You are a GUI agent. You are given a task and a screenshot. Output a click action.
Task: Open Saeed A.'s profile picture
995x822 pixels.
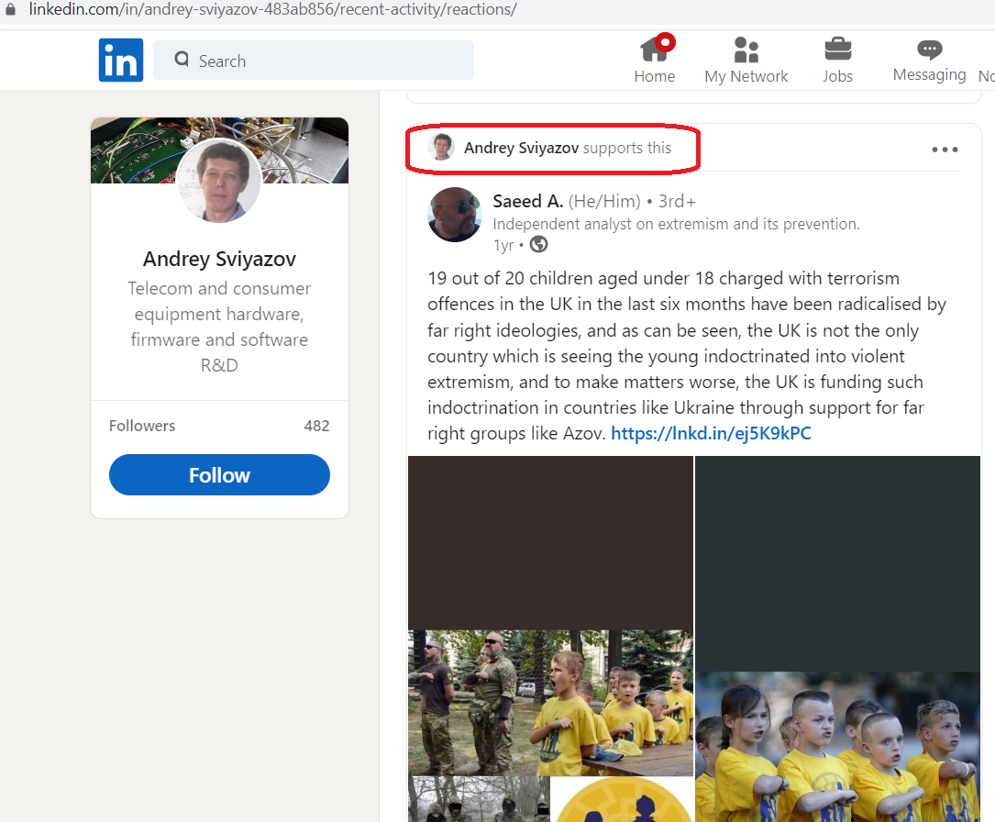pyautogui.click(x=454, y=215)
